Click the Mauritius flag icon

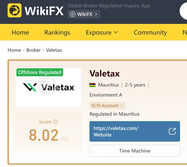coord(92,85)
